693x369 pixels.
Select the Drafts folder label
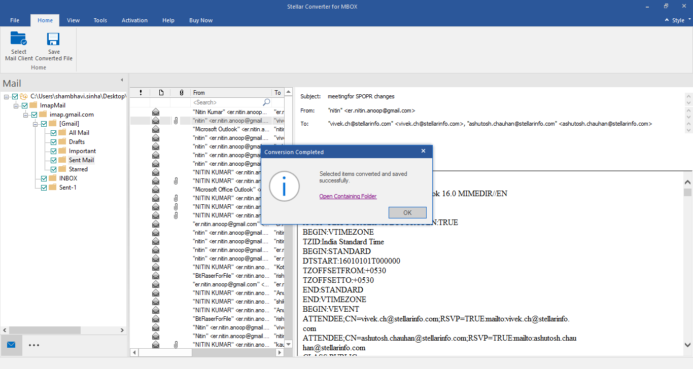tap(77, 142)
